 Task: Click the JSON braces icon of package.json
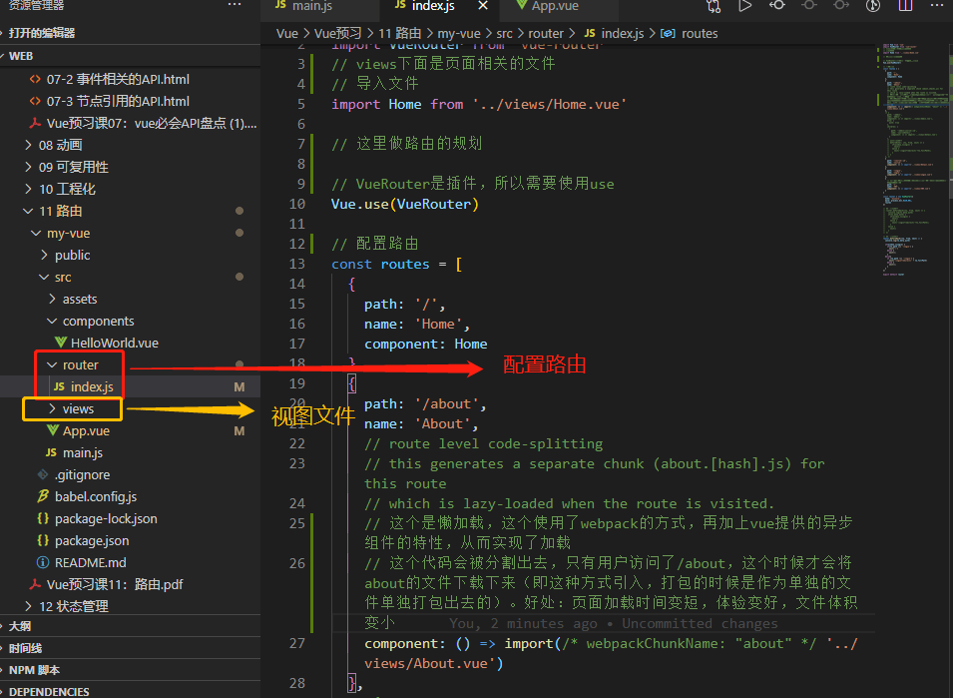[43, 540]
